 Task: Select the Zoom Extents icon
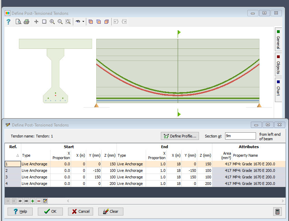click(68, 21)
